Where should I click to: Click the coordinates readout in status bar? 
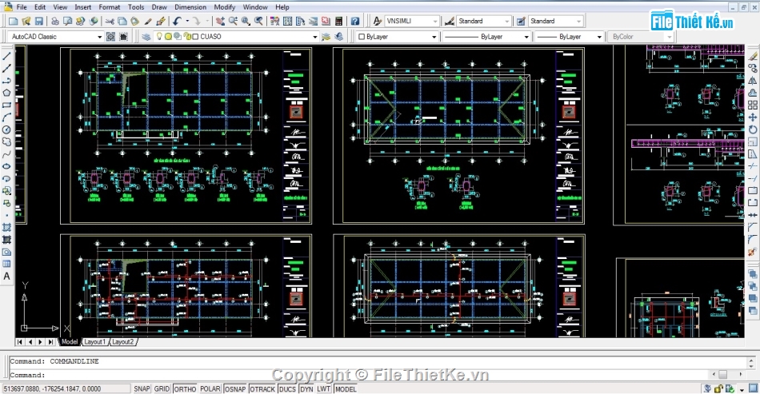(66, 388)
